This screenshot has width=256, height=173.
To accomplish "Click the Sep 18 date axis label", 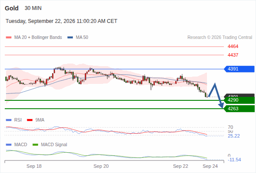I will (34, 166).
